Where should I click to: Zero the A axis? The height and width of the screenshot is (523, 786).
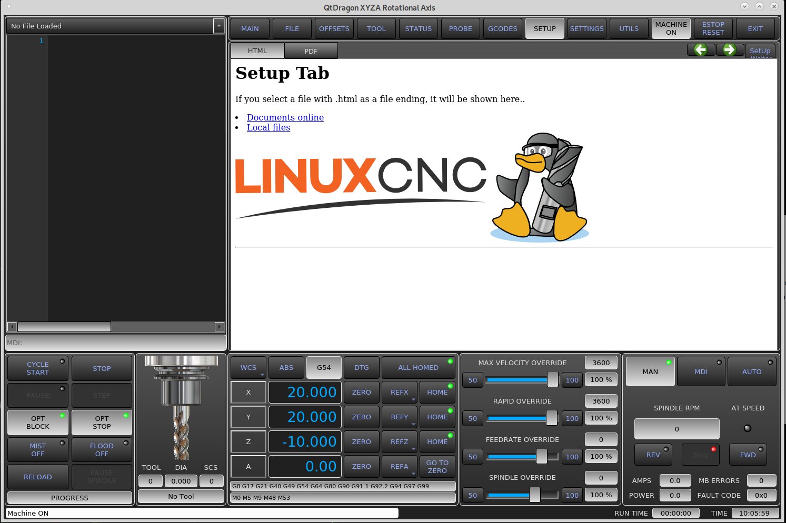[x=362, y=467]
